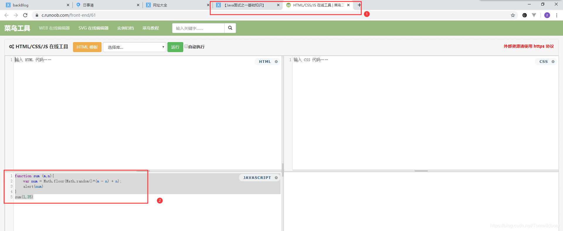The image size is (563, 231).
Task: Click the CSS panel label
Action: (x=543, y=62)
